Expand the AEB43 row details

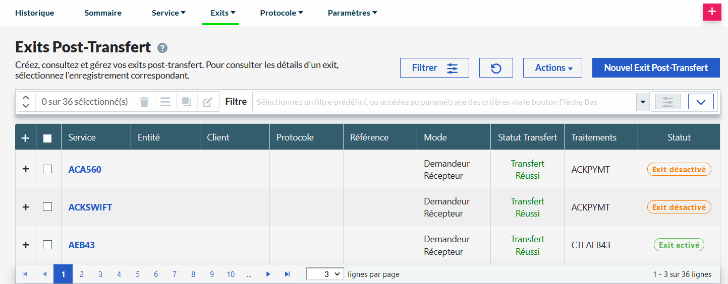point(26,245)
